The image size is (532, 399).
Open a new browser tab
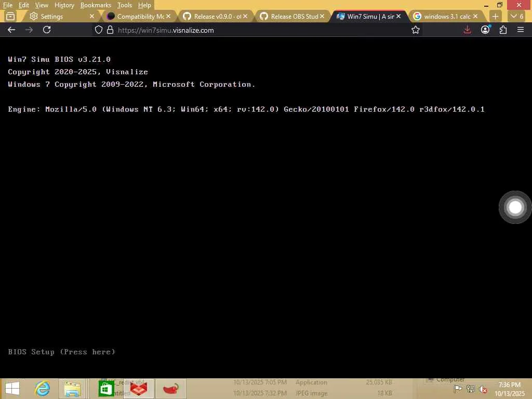[495, 16]
